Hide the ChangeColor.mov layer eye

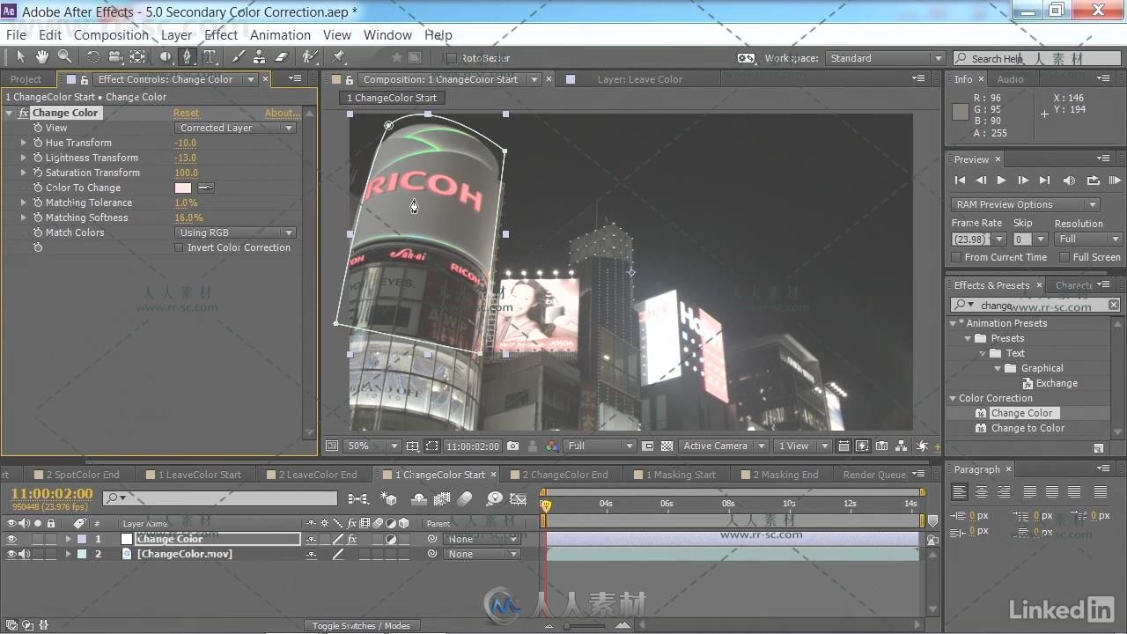[x=11, y=554]
